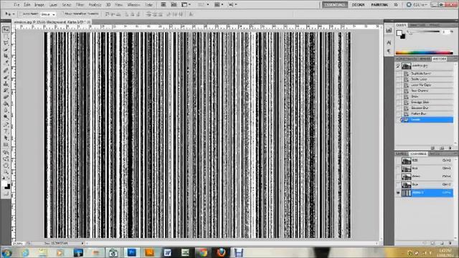Switch to the Adjustments tab
459x258 pixels.
pos(406,59)
